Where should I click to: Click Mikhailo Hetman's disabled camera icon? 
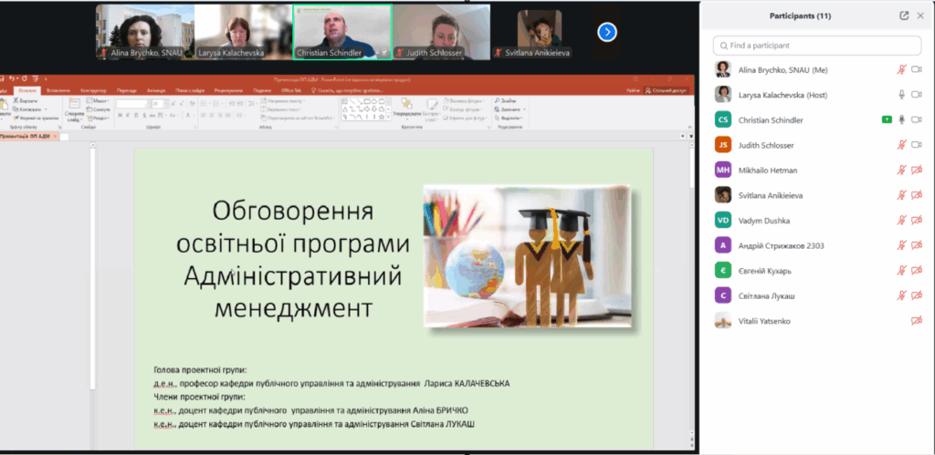pyautogui.click(x=917, y=170)
